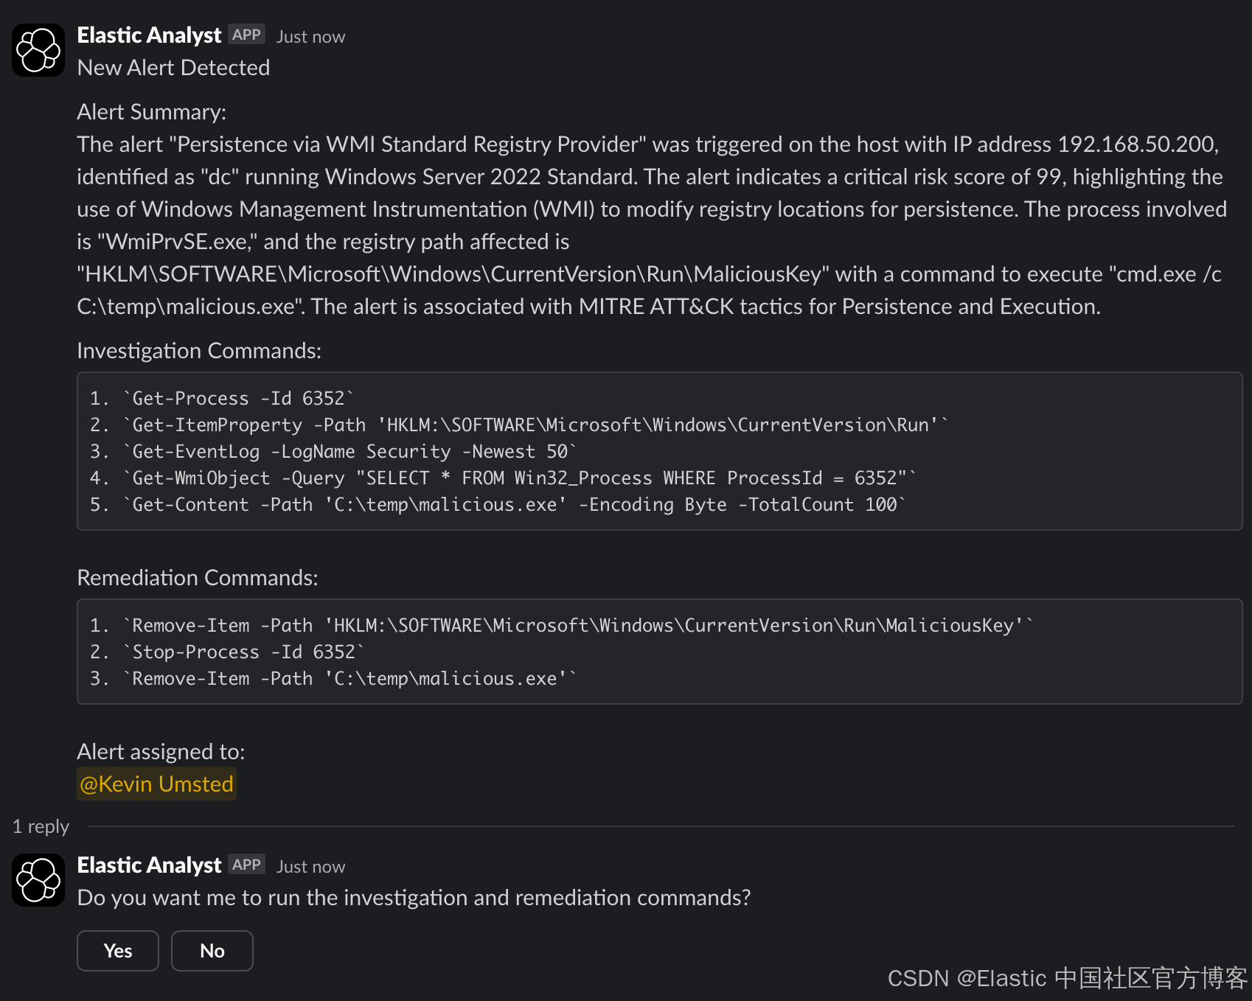Click the 'Just now' timestamp on the reply

(x=310, y=867)
